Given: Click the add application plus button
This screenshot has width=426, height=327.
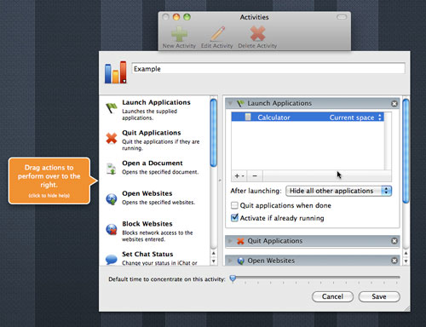Looking at the screenshot, I should 239,176.
